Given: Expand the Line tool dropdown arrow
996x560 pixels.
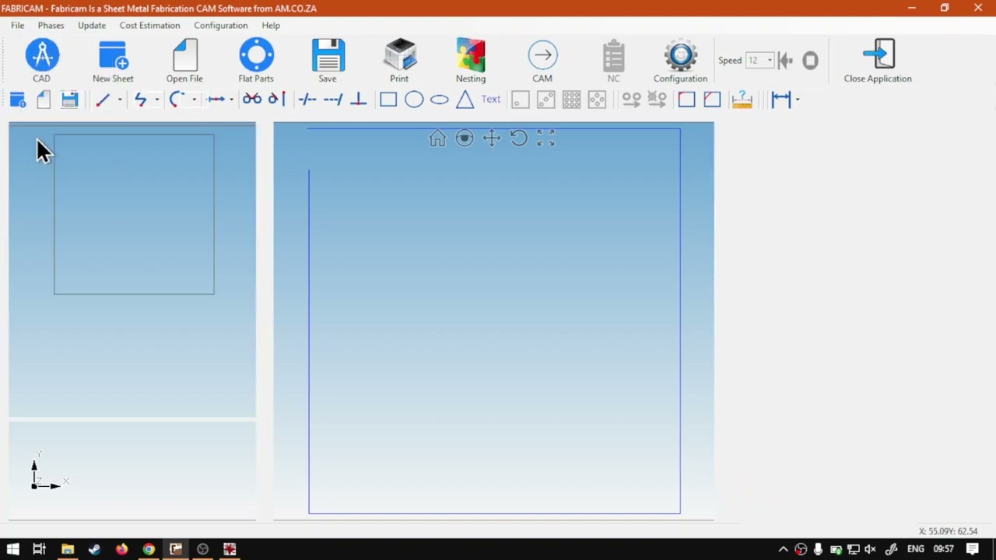Looking at the screenshot, I should (119, 100).
